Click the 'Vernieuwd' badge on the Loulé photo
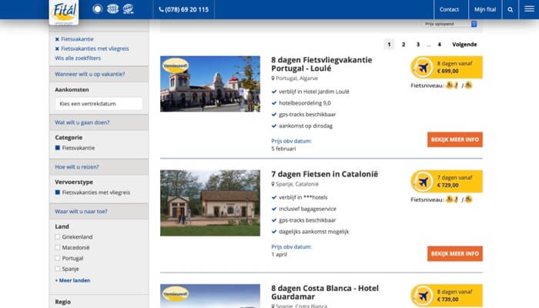This screenshot has height=308, width=539. coord(176,65)
